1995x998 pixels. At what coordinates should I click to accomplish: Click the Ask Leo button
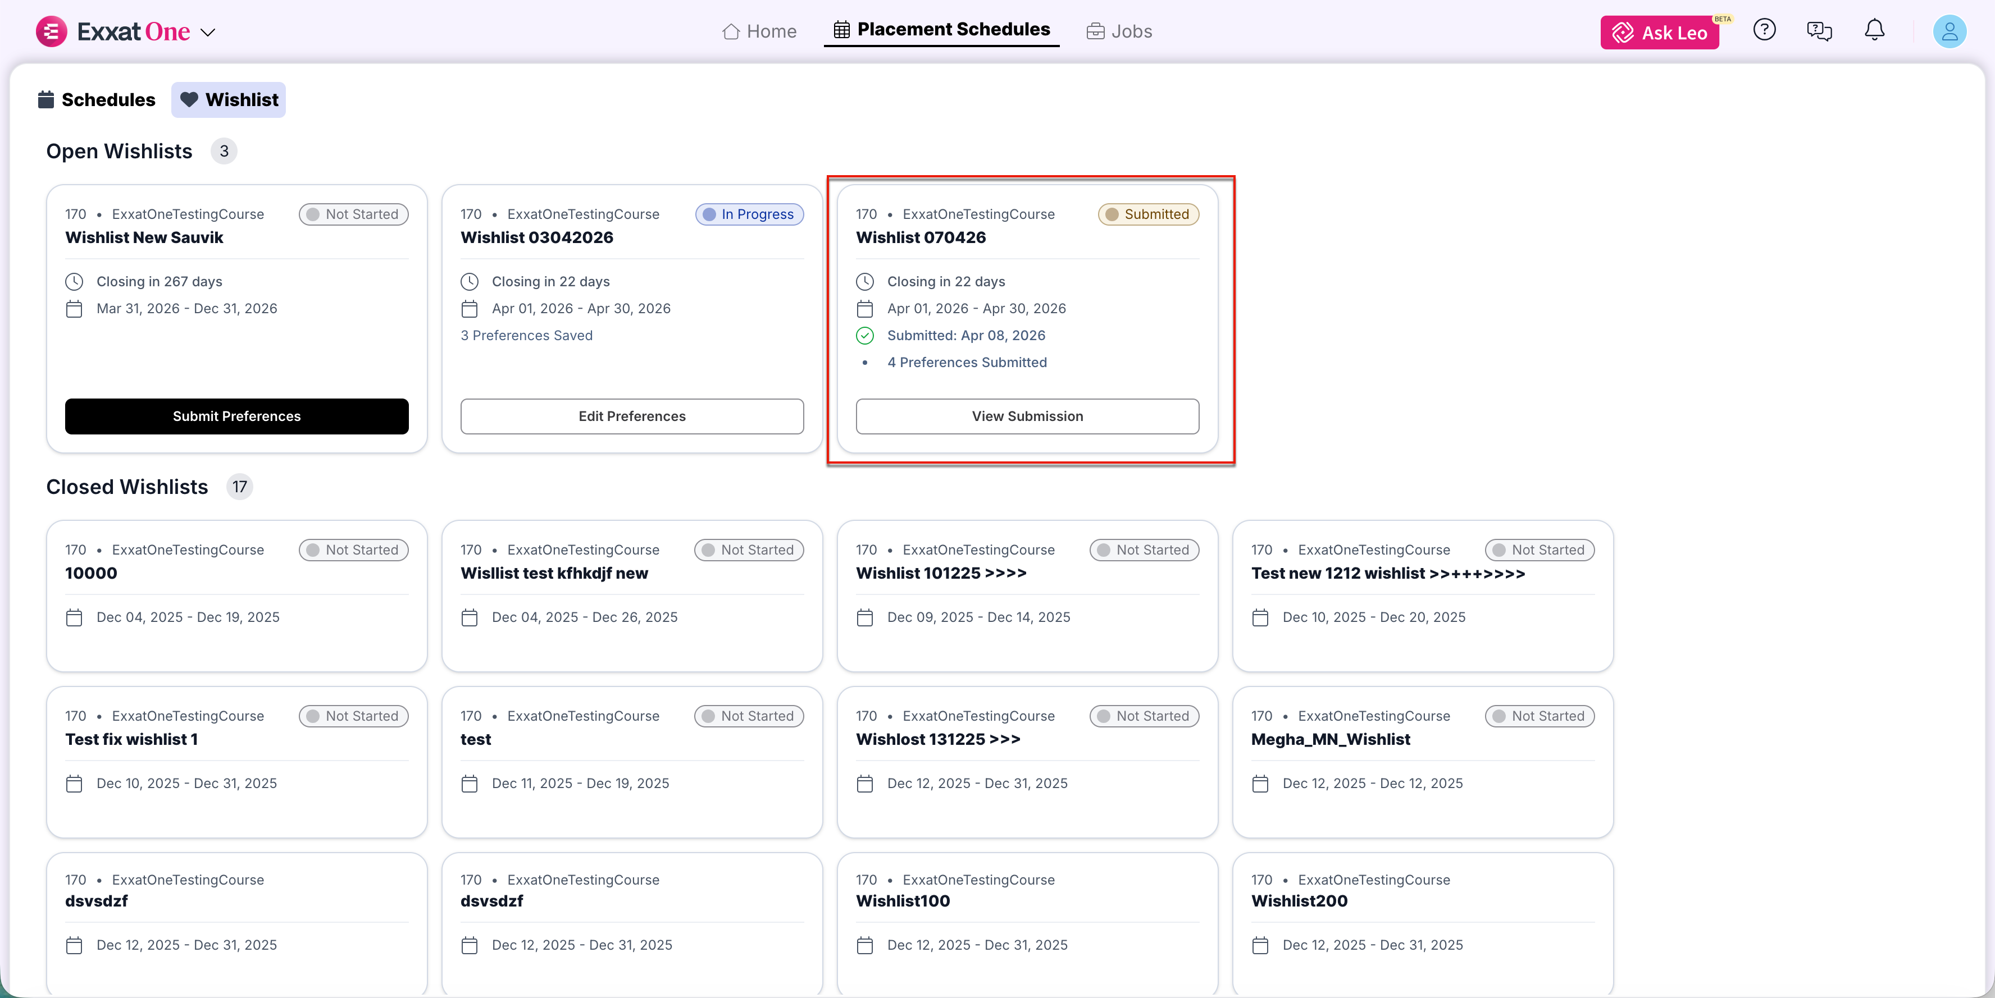point(1659,33)
